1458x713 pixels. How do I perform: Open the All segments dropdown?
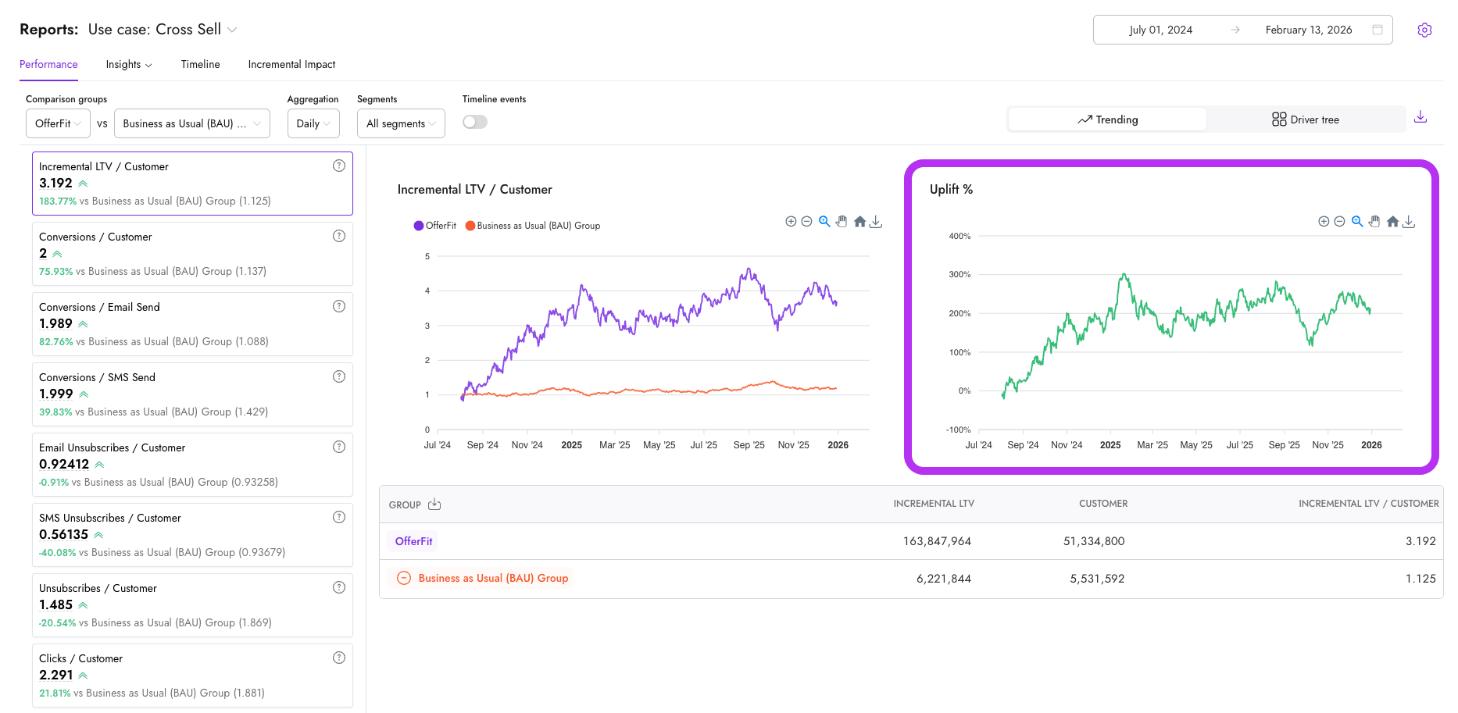[401, 123]
